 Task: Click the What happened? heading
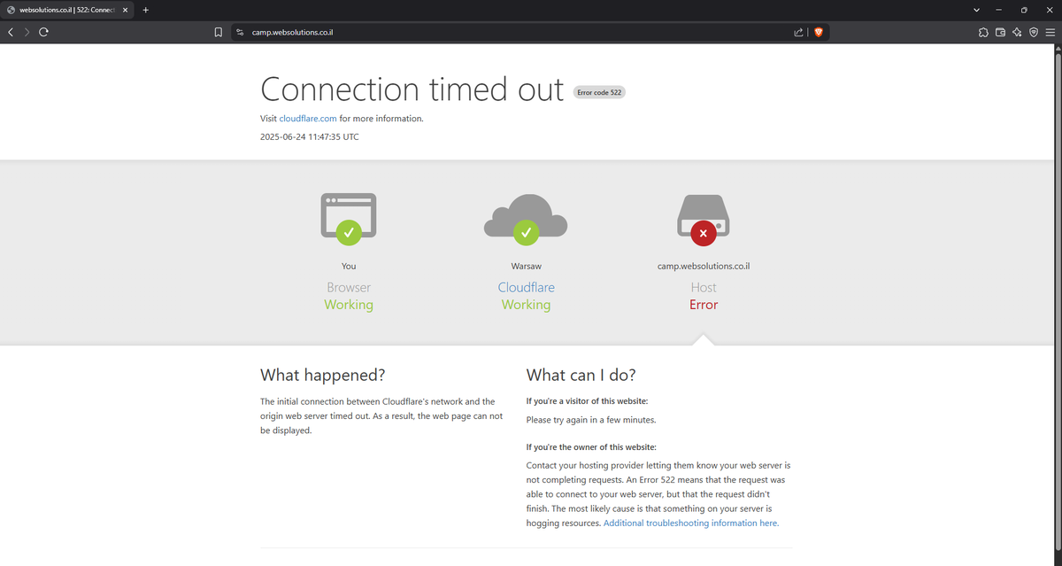[323, 375]
